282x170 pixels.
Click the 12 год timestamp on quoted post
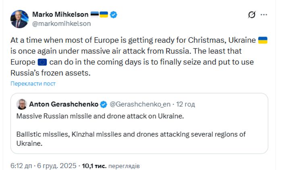185,104
